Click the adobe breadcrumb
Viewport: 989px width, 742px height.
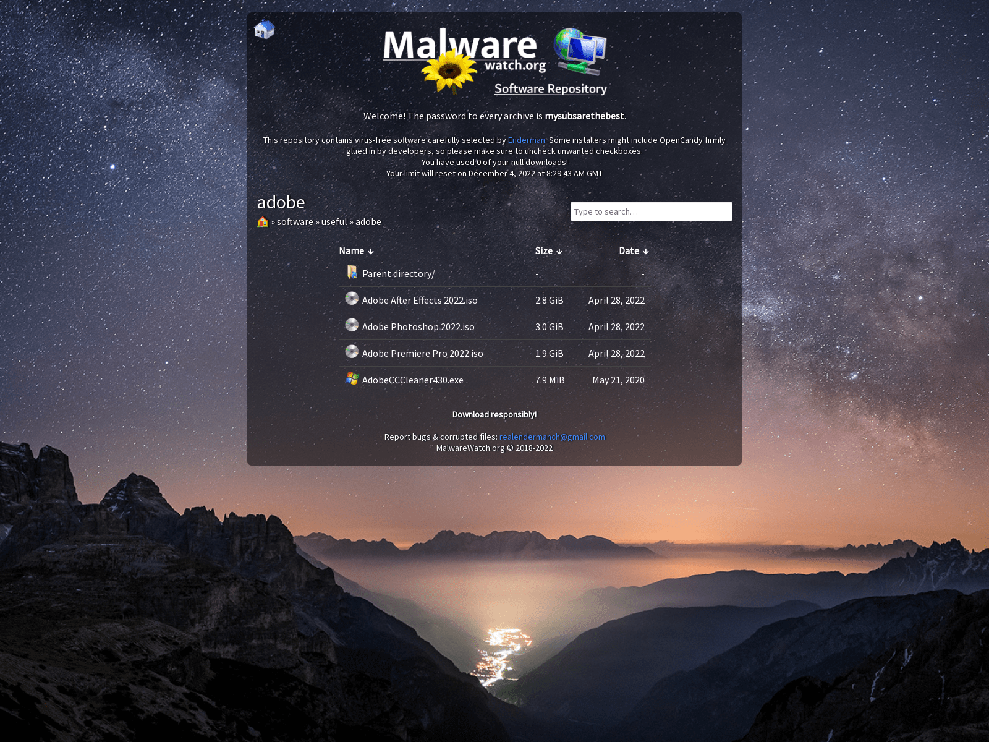pos(368,222)
